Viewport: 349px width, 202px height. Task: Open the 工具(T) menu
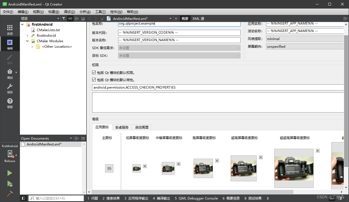(x=100, y=12)
